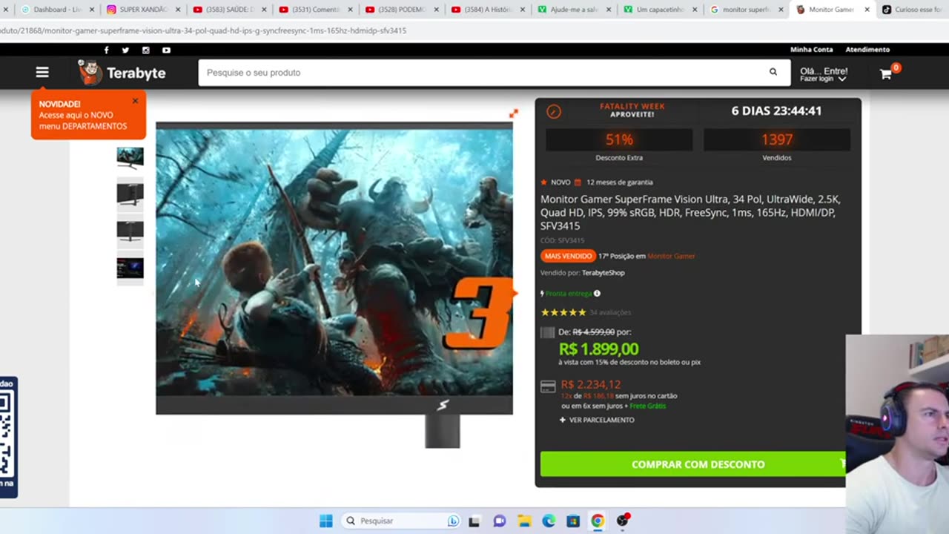Open the Facebook icon in top bar

107,50
